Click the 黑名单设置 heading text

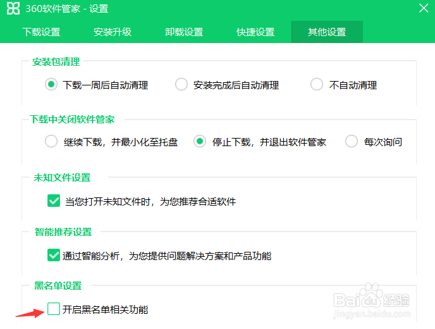tap(58, 286)
